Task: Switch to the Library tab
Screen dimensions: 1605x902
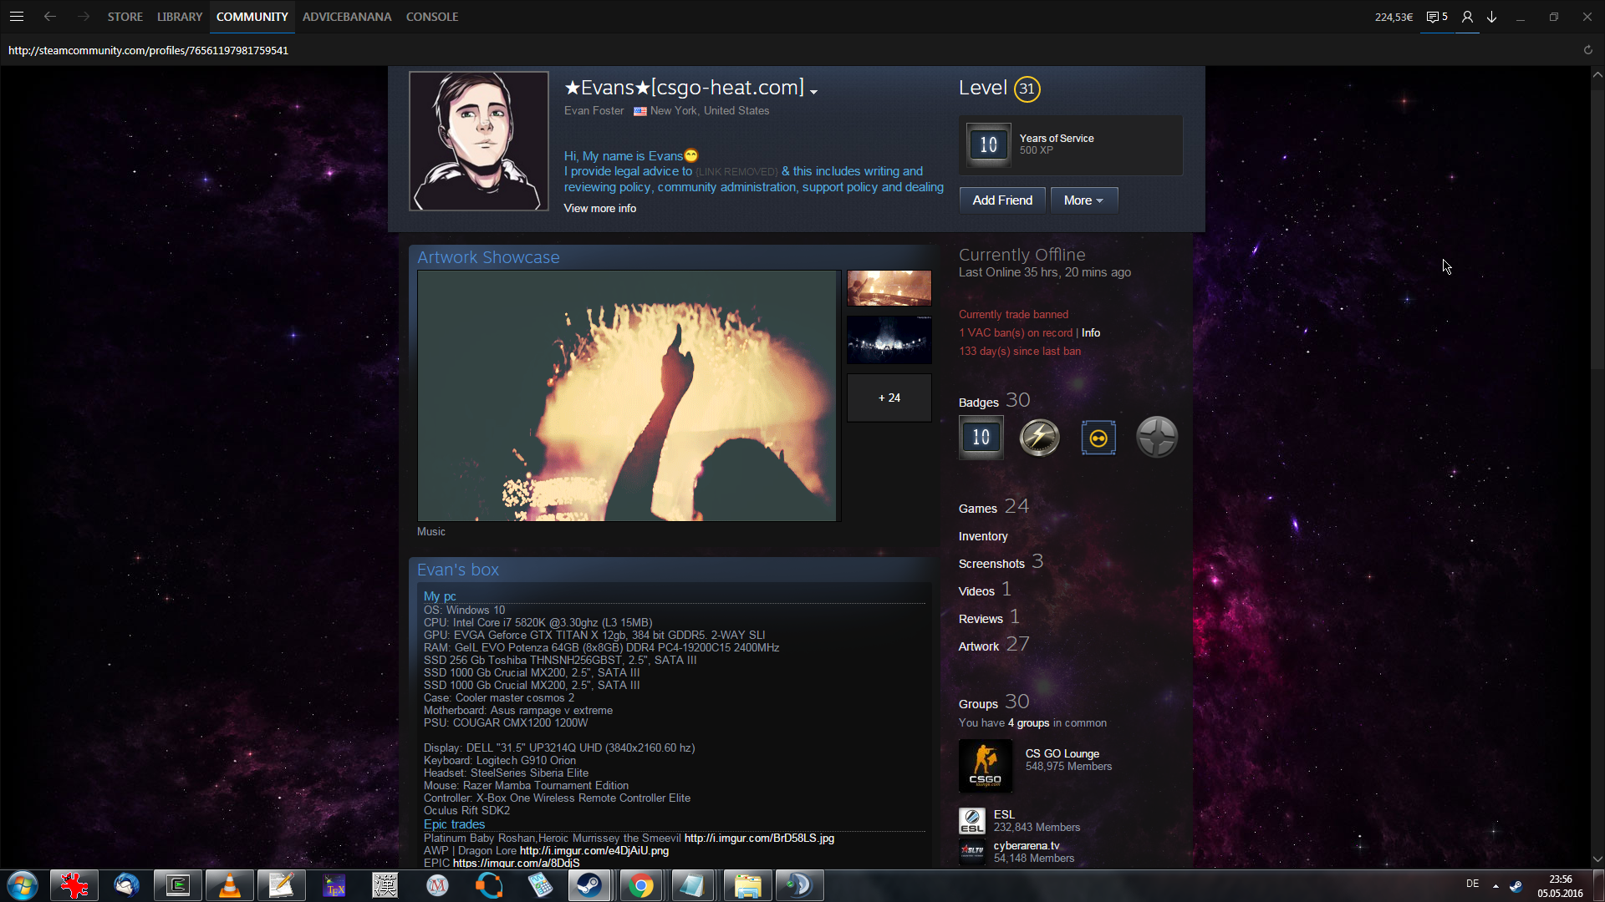Action: click(179, 17)
